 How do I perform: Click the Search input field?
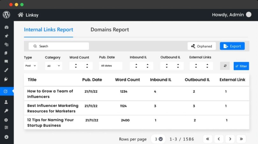(x=59, y=46)
